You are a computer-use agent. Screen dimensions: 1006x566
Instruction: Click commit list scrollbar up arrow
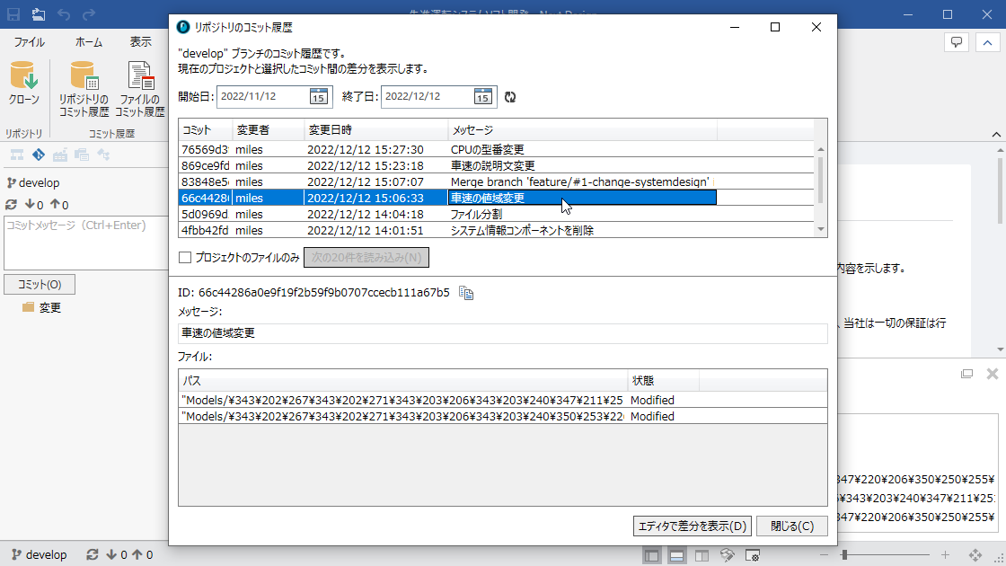click(x=821, y=149)
